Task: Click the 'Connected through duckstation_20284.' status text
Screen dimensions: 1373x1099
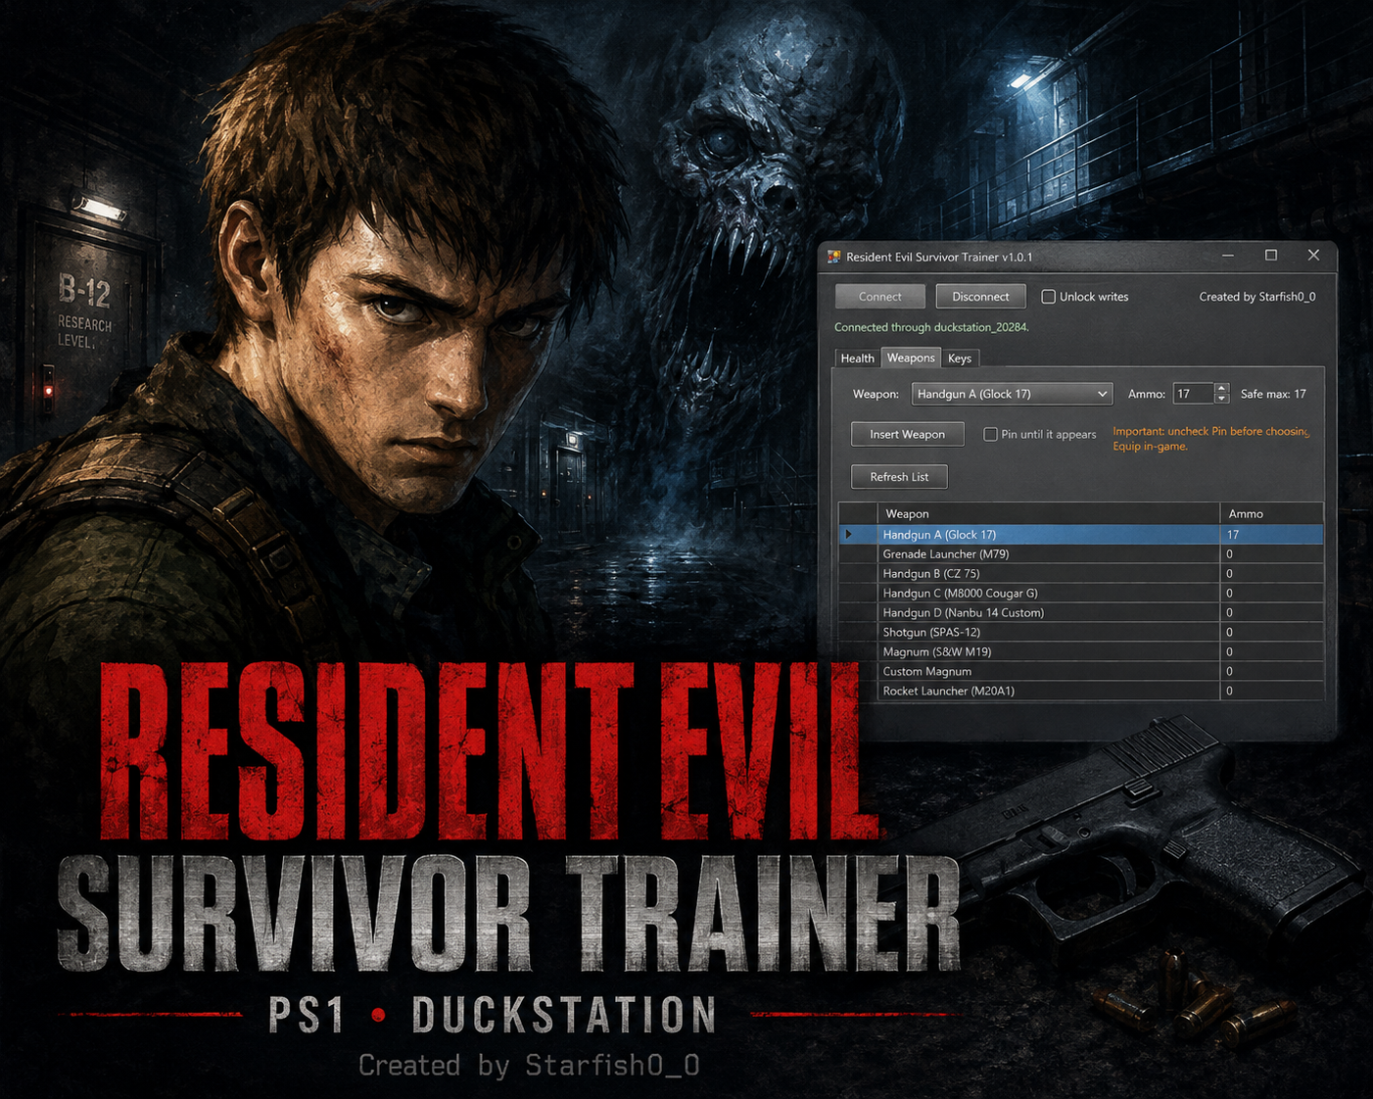Action: point(931,327)
